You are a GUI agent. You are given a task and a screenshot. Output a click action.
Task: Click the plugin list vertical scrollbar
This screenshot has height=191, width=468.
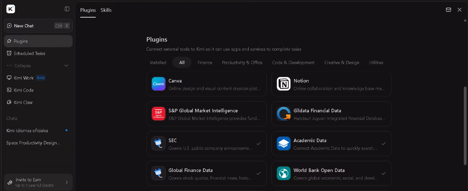465,126
